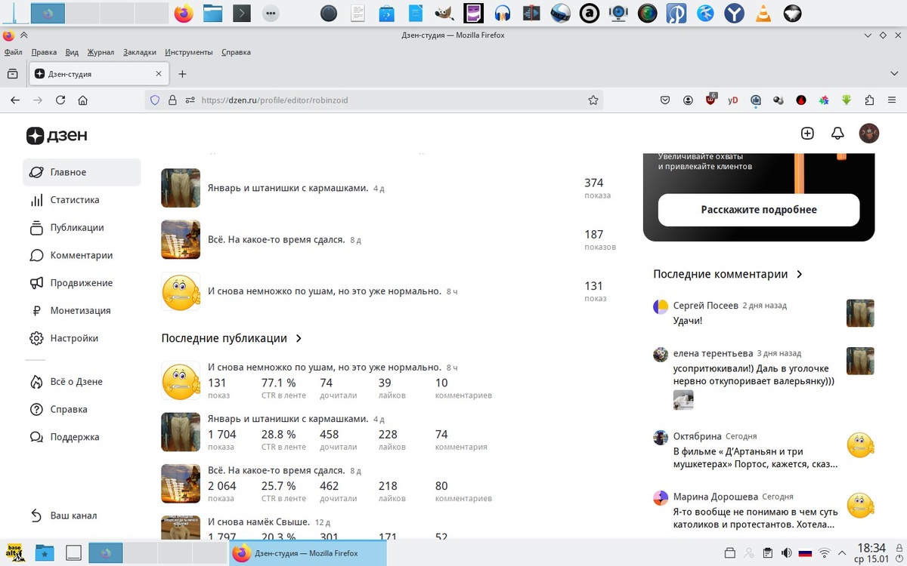Click thumbnail beside Сергей Посеев comment
This screenshot has width=907, height=566.
pos(860,313)
